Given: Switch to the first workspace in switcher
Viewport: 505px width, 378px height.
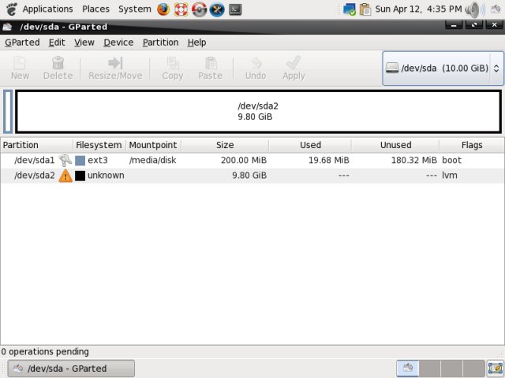Looking at the screenshot, I should (x=408, y=369).
